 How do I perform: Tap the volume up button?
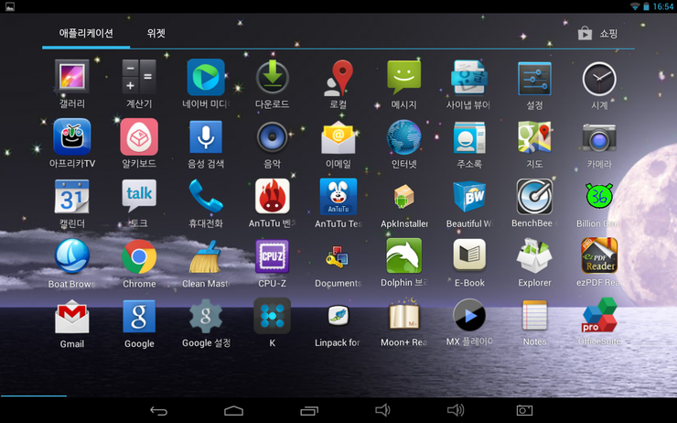(456, 410)
